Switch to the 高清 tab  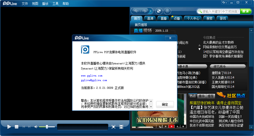tap(150, 18)
